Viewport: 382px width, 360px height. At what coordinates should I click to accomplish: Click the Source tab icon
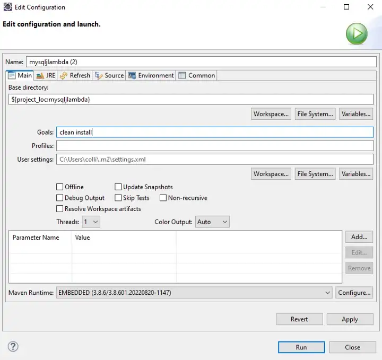pos(99,76)
